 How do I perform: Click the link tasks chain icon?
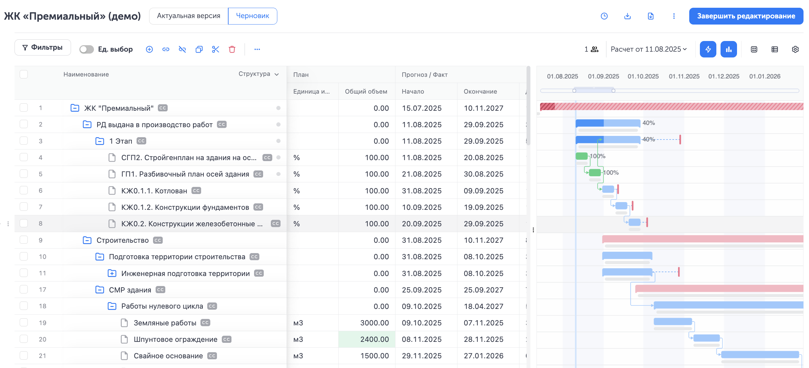click(166, 49)
